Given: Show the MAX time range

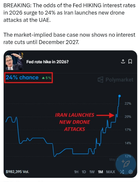Looking at the screenshot, I should click(111, 172).
